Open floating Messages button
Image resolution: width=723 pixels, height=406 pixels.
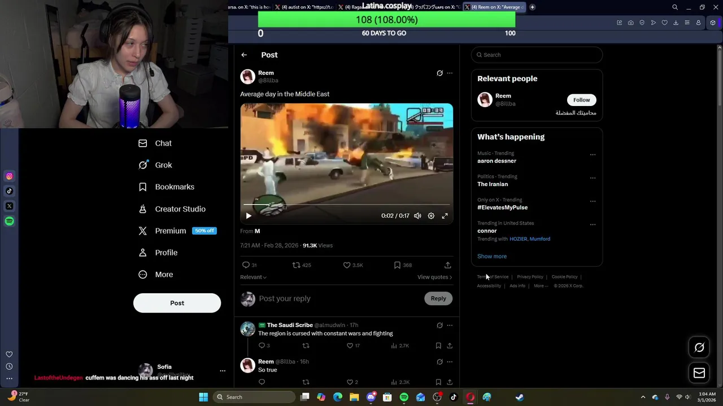click(699, 373)
